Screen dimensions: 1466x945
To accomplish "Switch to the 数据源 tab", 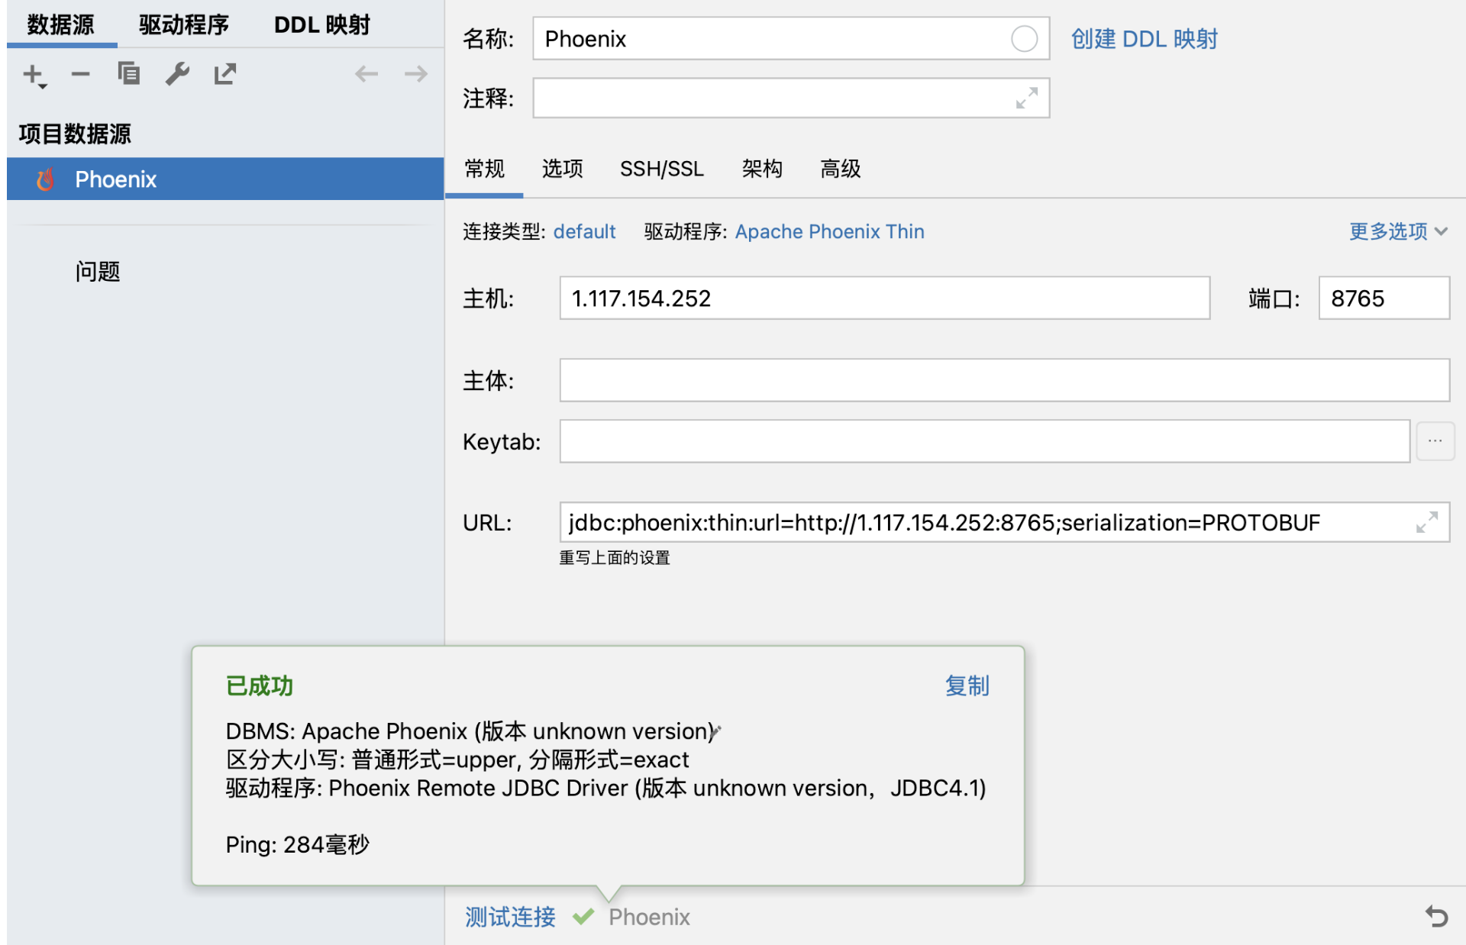I will coord(61,25).
